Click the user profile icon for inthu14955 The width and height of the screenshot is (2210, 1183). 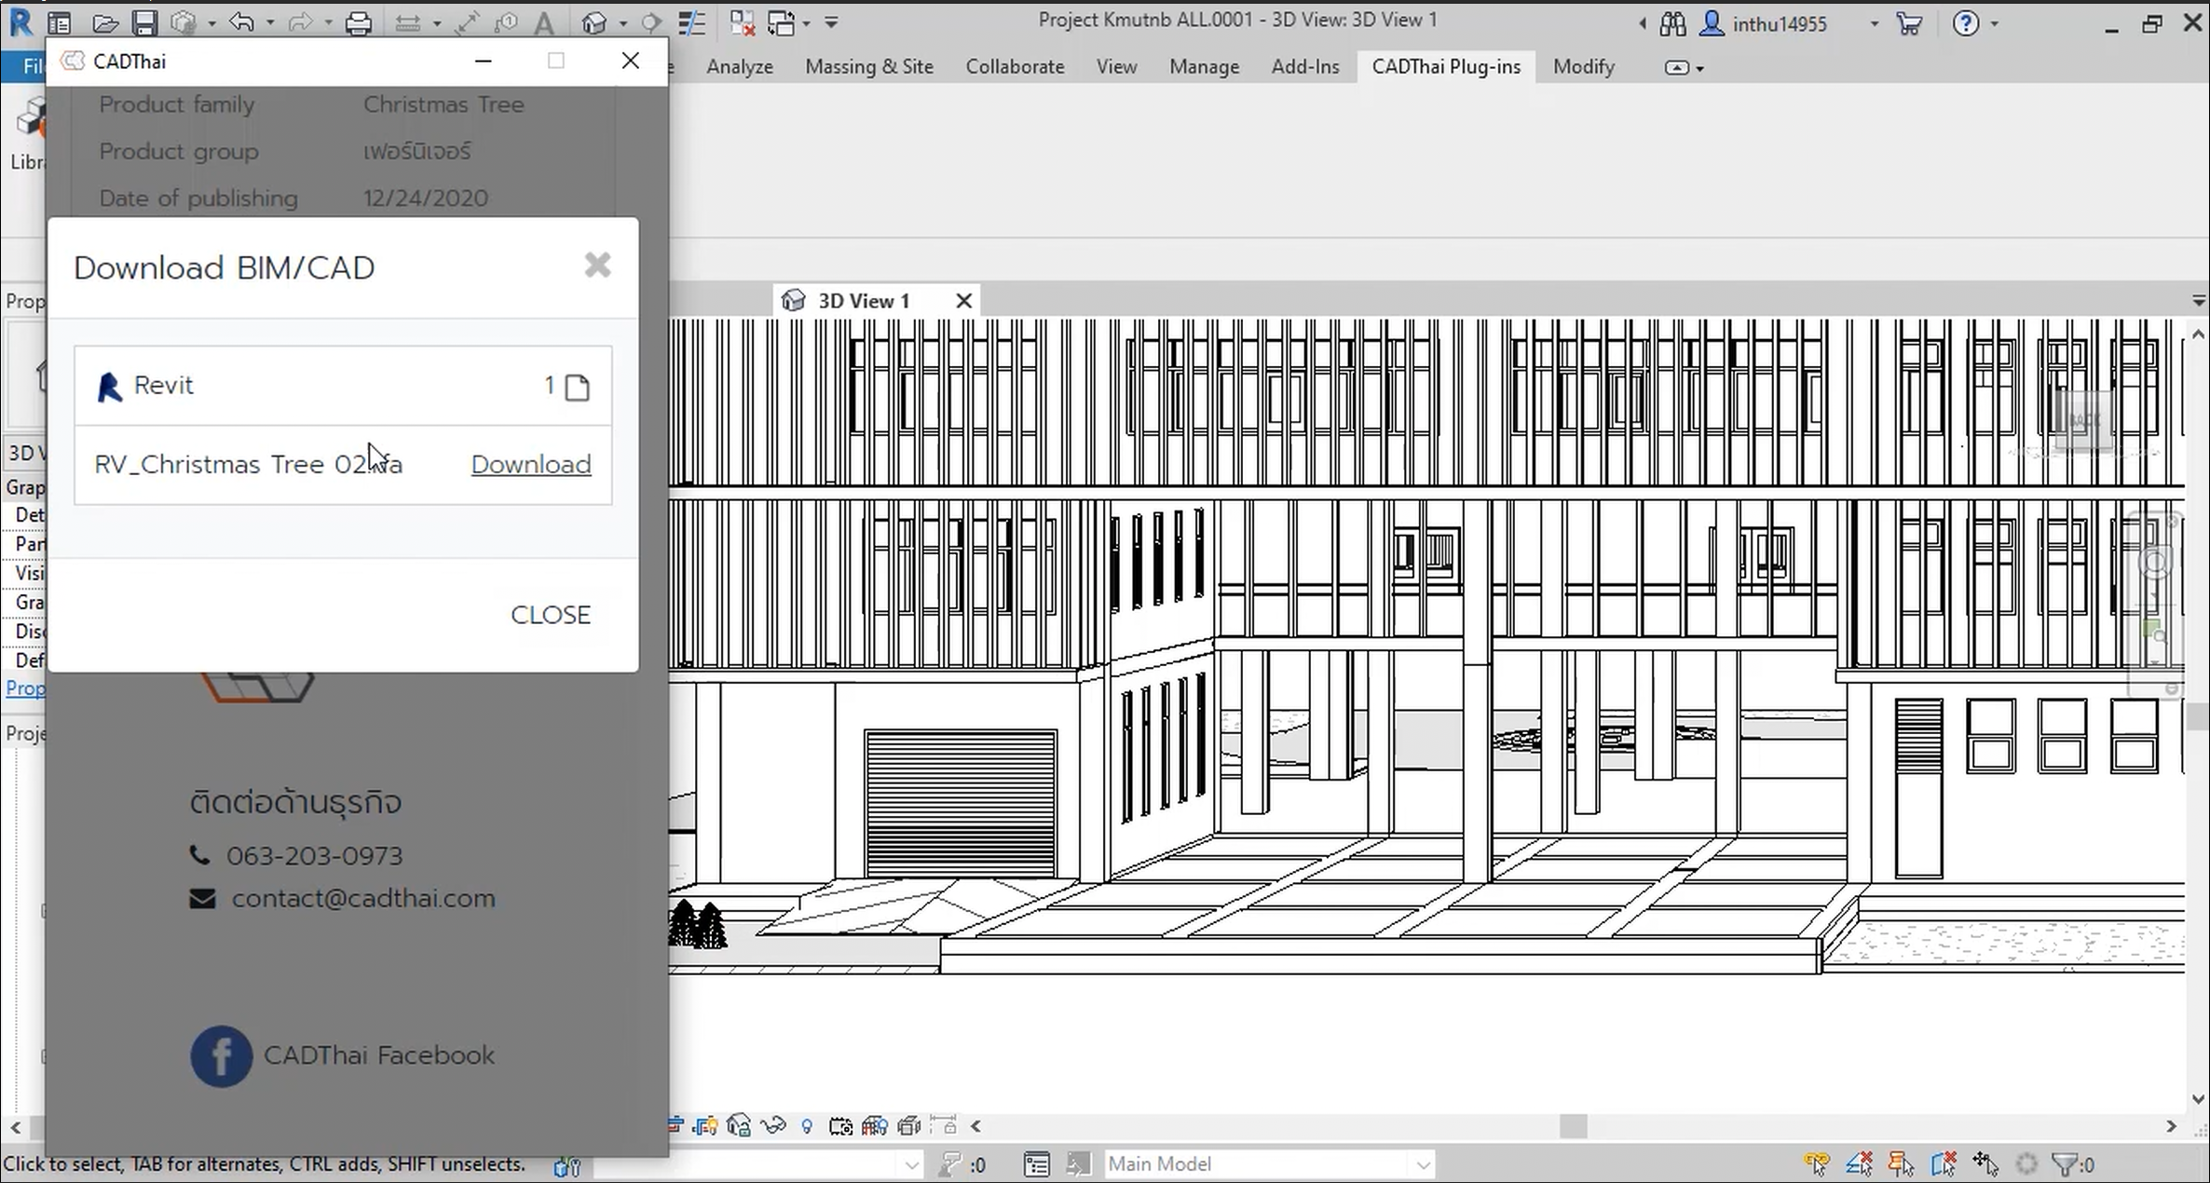click(1712, 23)
